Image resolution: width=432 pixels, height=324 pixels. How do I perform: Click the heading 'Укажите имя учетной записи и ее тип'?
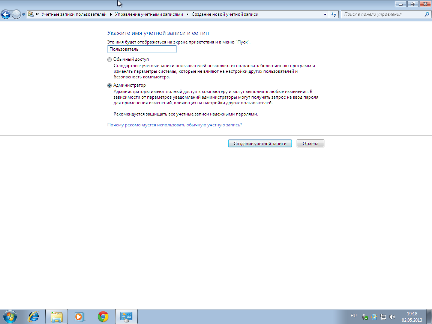pyautogui.click(x=158, y=33)
